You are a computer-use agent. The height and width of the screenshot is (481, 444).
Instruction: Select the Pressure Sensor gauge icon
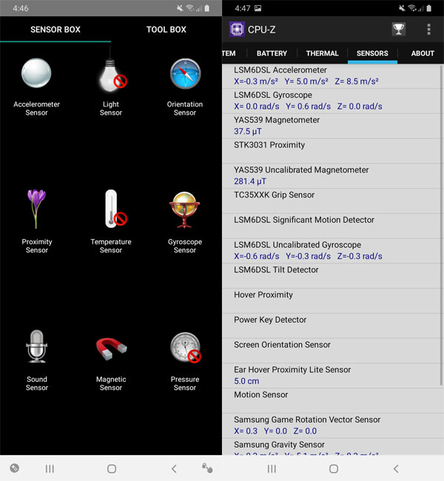[x=185, y=347]
